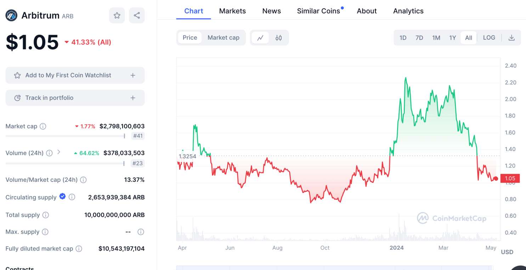
Task: Set chart range to 1M
Action: coord(436,38)
